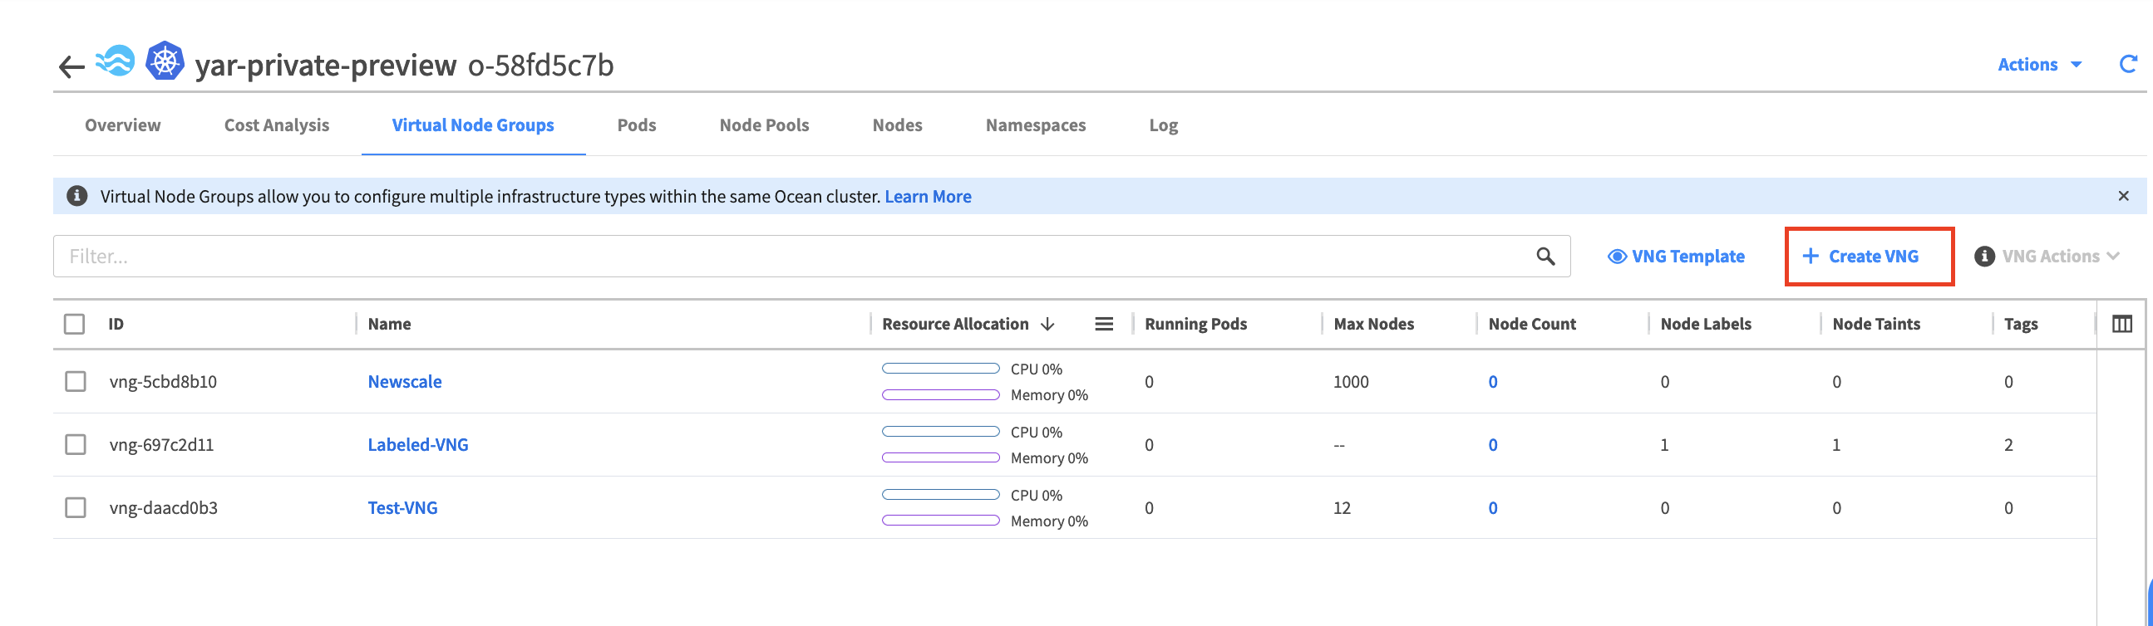The height and width of the screenshot is (626, 2153).
Task: Click the info icon beside VNG Actions
Action: [x=1984, y=257]
